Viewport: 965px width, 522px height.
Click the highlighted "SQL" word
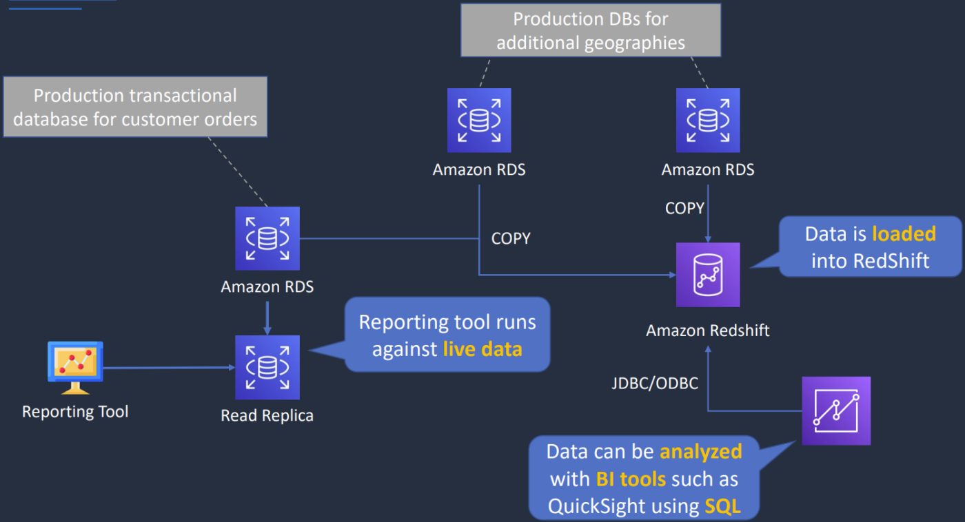click(722, 507)
